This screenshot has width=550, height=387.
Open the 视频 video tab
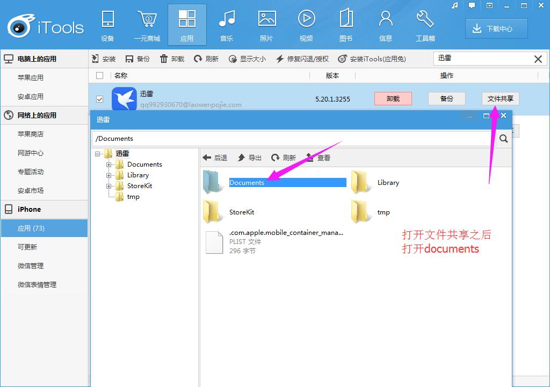click(x=306, y=25)
